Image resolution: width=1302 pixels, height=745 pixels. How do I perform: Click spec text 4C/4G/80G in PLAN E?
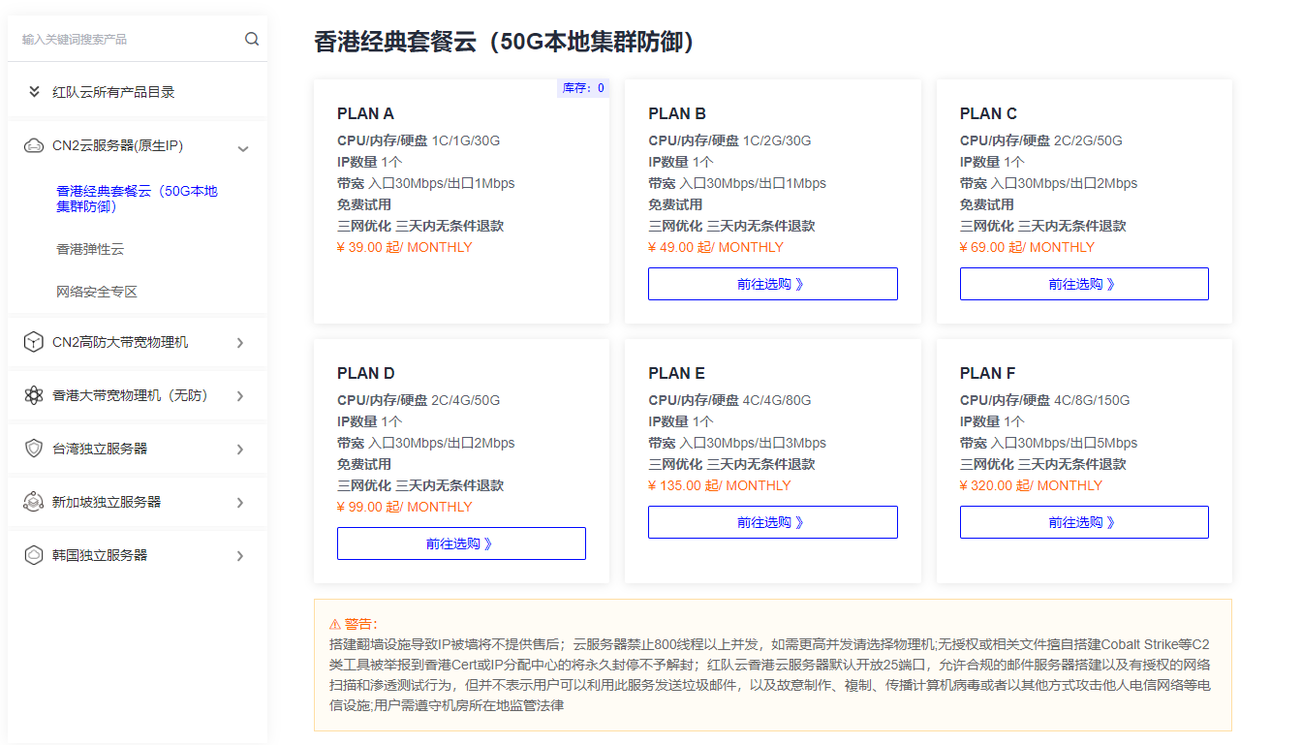(x=777, y=400)
